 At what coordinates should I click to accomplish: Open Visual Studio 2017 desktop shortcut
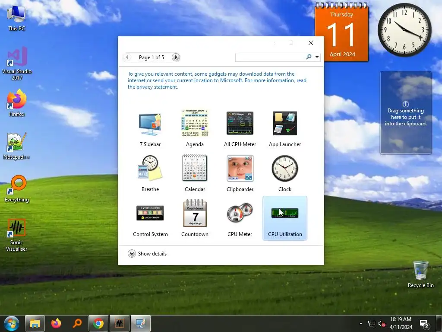pos(17,63)
